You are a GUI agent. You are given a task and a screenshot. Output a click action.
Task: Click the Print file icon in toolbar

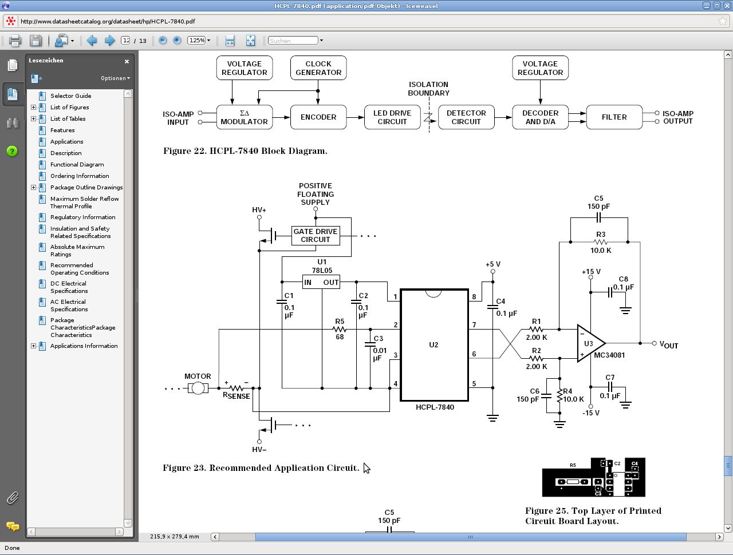click(15, 41)
